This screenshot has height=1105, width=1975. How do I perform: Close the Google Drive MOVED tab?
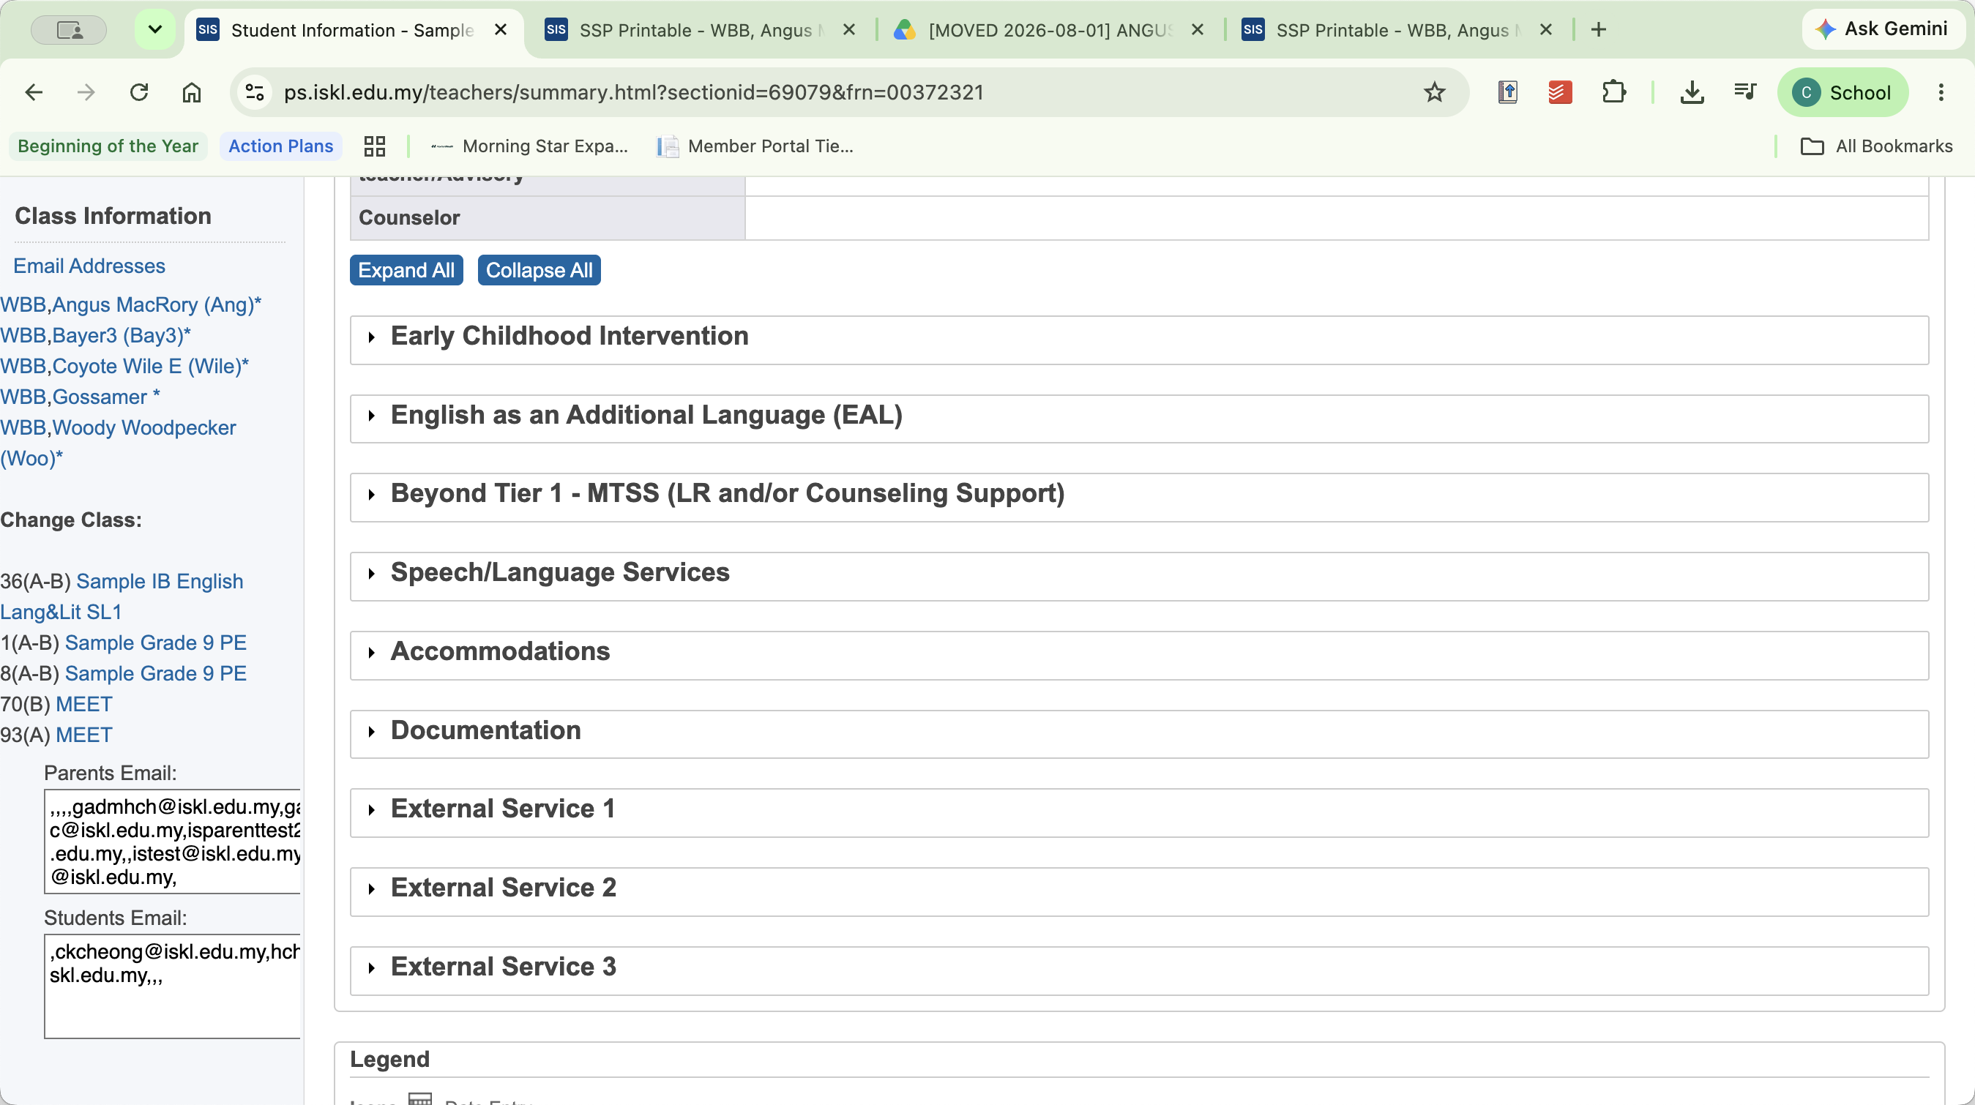(1198, 30)
